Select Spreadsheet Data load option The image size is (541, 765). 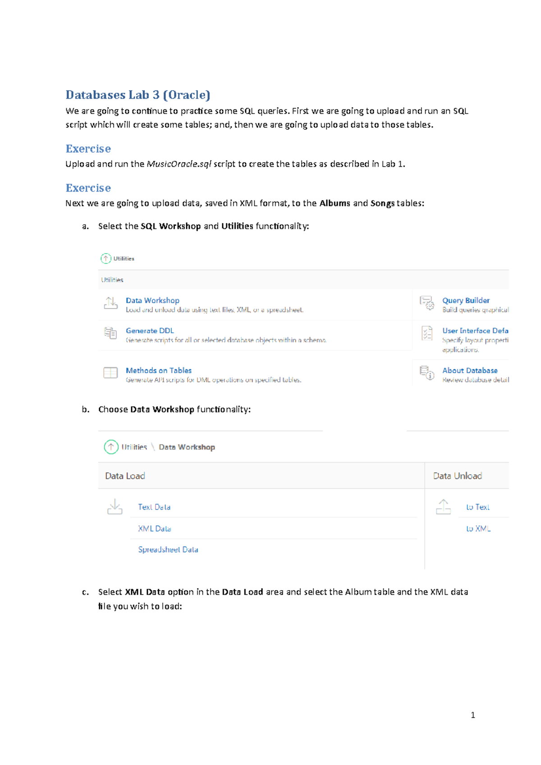tap(168, 550)
